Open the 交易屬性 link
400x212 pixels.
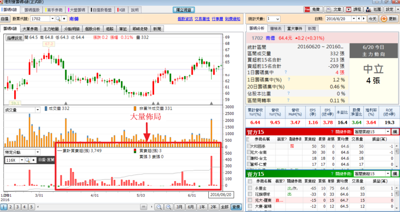[x=202, y=19]
